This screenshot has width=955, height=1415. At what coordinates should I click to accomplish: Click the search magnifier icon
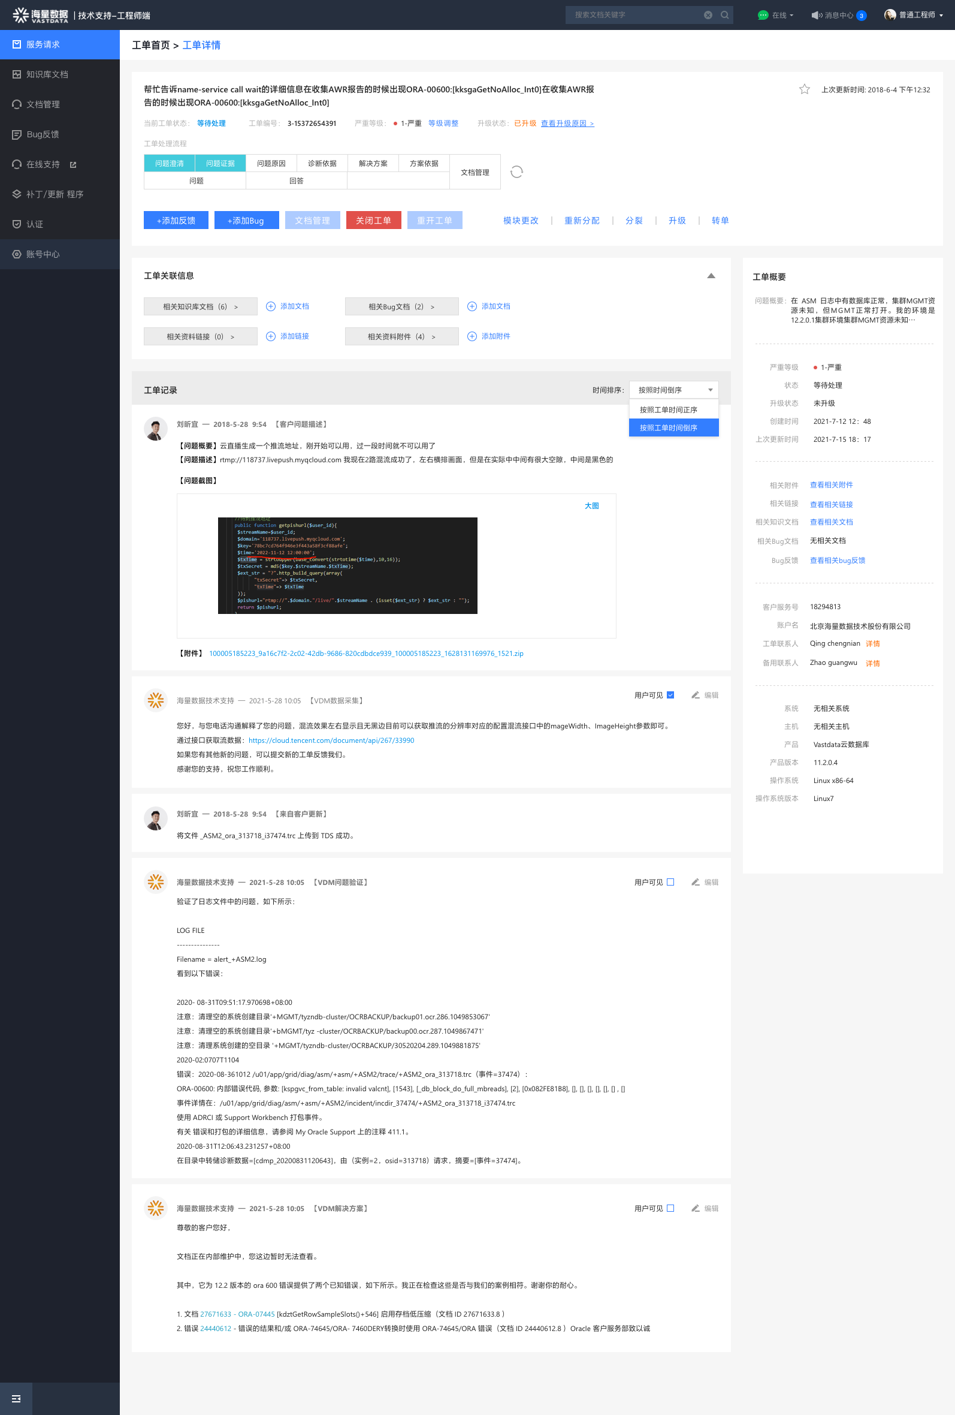coord(724,15)
